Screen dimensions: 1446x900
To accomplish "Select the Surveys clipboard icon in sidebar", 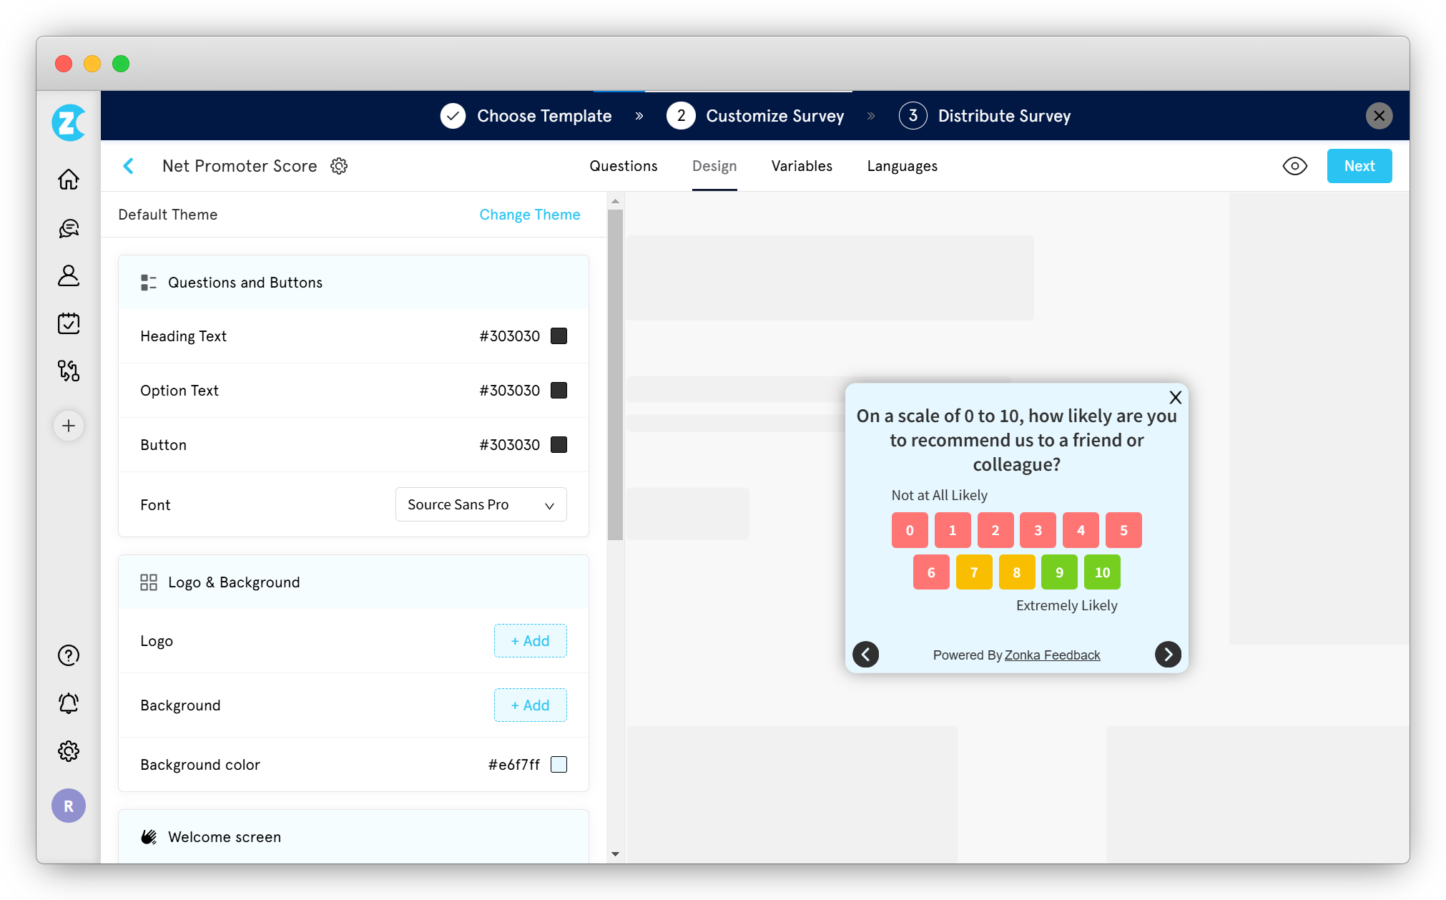I will [x=69, y=323].
